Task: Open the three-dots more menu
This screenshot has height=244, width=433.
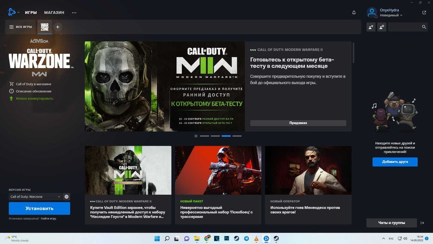Action: (74, 13)
